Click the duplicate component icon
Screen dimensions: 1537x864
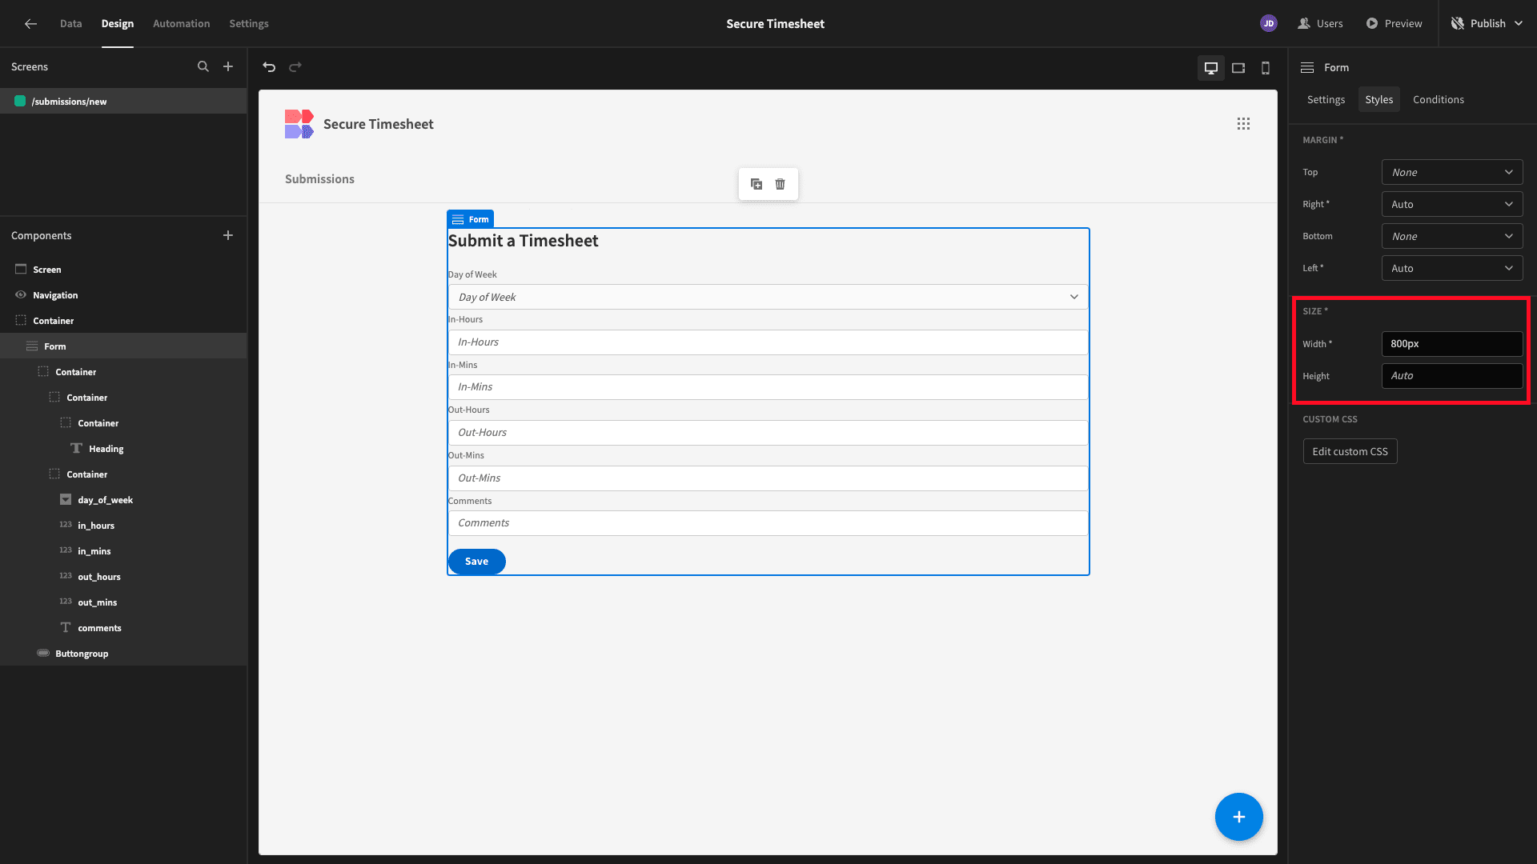click(756, 184)
